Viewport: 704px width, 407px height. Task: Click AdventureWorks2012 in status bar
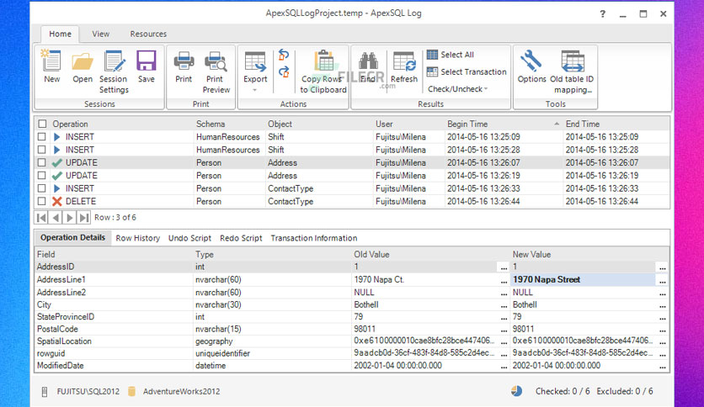click(181, 391)
